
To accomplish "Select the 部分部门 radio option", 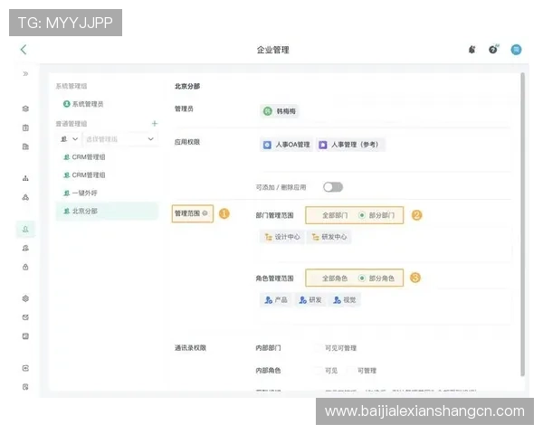I will (x=376, y=215).
